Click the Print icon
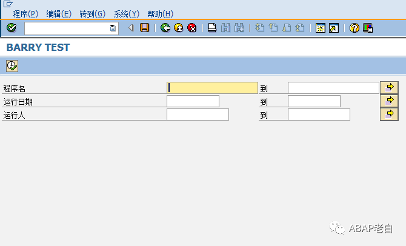The image size is (406, 246). [x=212, y=28]
